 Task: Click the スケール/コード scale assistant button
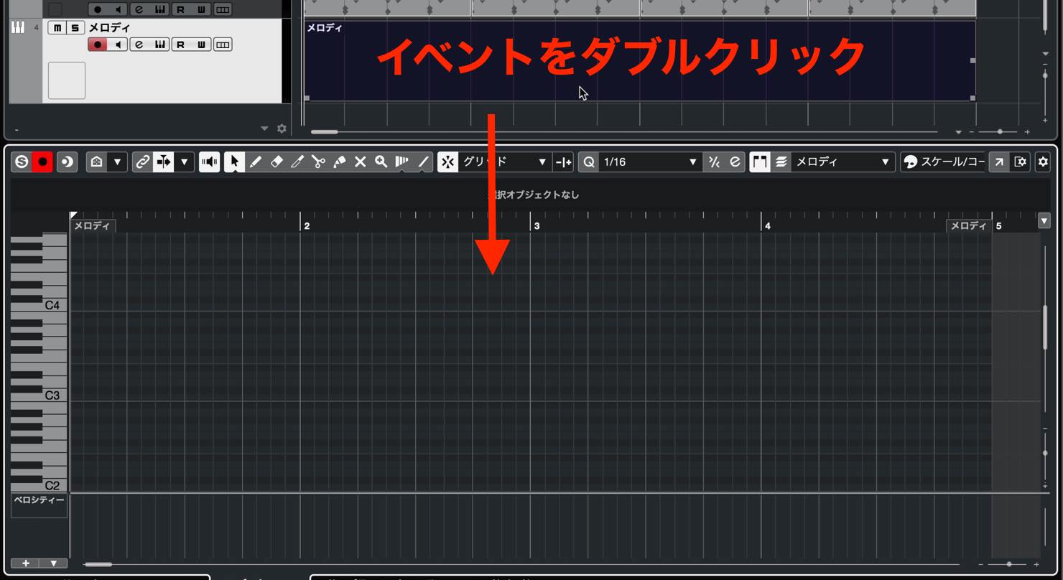point(943,162)
